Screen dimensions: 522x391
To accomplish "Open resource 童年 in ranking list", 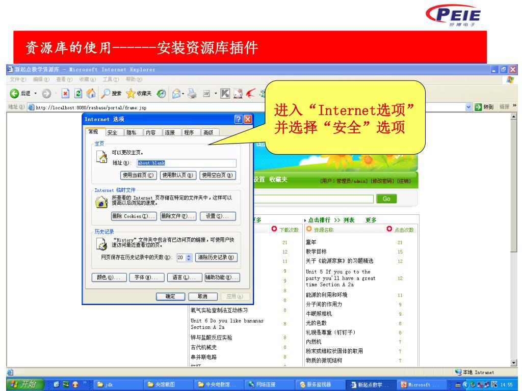I will click(x=311, y=242).
